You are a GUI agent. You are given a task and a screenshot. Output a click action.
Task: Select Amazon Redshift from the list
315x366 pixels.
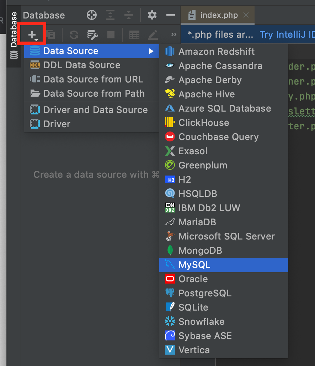(x=224, y=52)
